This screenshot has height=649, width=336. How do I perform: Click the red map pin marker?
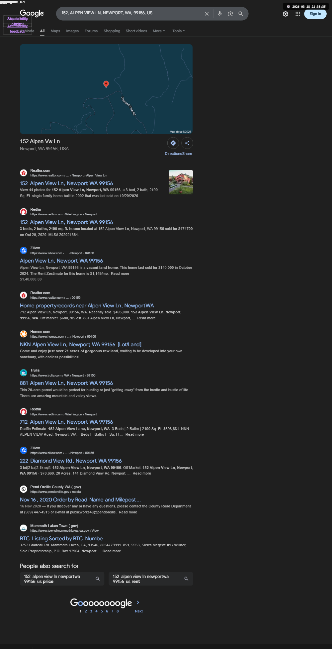coord(106,84)
